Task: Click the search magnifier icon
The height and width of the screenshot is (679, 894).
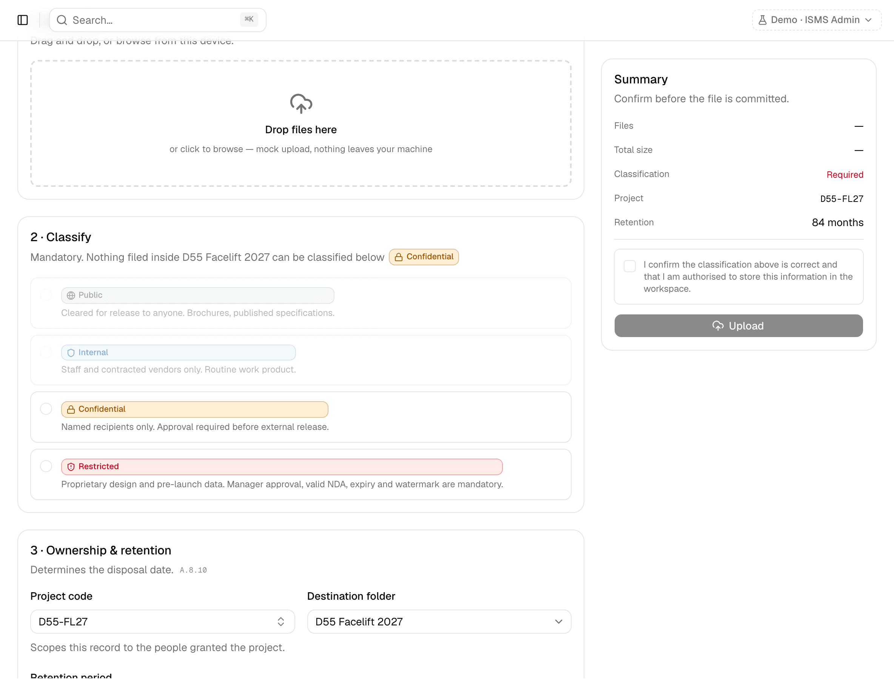Action: click(x=62, y=20)
